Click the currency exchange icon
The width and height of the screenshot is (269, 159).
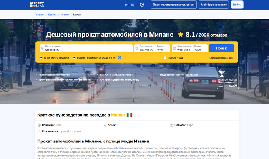pos(171,125)
